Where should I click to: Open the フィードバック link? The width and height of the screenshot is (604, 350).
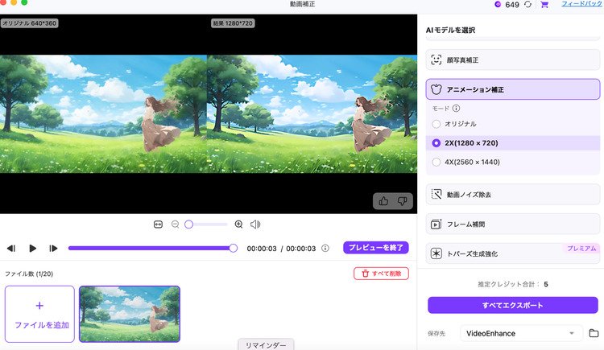[581, 5]
